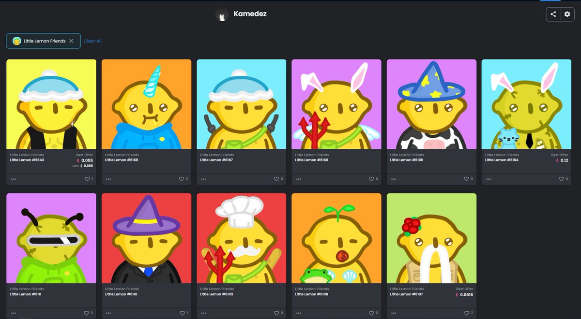The height and width of the screenshot is (319, 581).
Task: Click the Kamedez profile name
Action: coord(250,14)
